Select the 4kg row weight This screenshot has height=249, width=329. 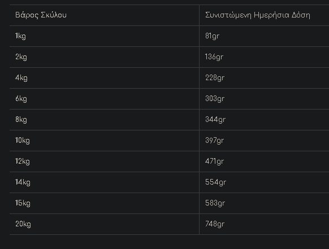point(21,78)
